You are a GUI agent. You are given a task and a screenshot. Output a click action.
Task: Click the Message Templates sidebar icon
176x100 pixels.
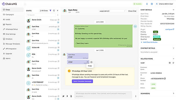tap(4, 44)
